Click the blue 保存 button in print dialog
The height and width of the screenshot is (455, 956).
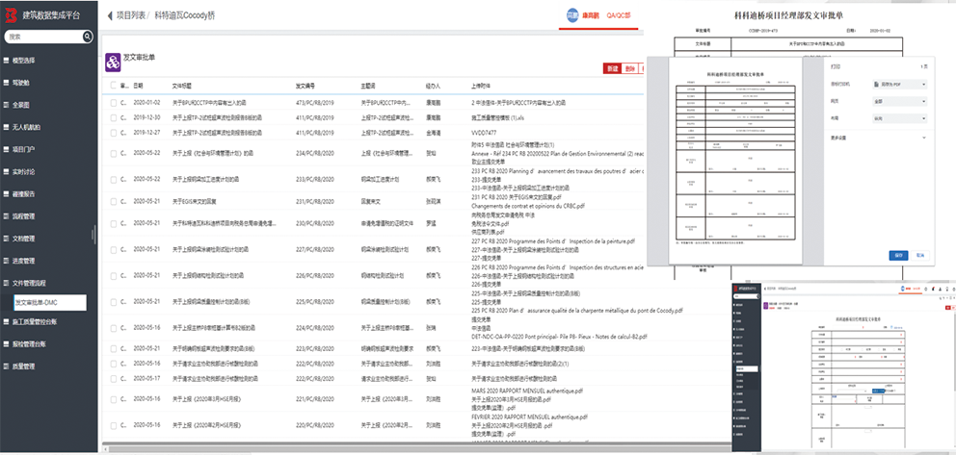[899, 255]
